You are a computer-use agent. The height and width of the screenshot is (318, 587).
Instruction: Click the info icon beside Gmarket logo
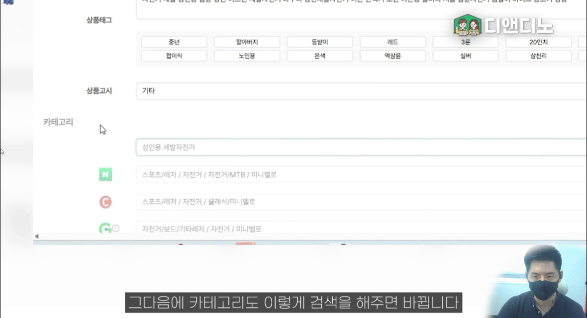(x=116, y=229)
